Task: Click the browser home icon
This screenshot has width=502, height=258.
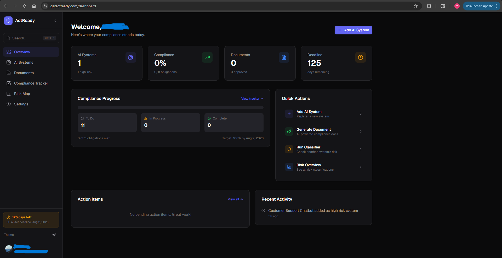Action: [x=34, y=6]
